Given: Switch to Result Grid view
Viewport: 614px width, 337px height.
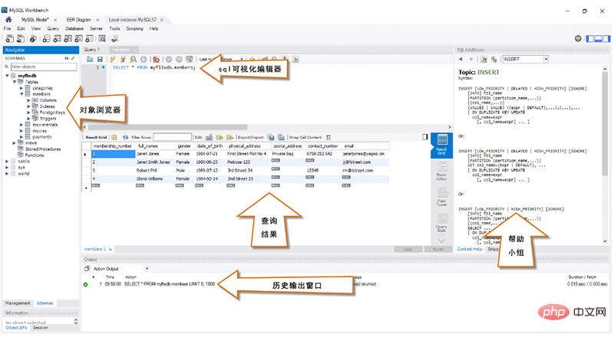Looking at the screenshot, I should [x=442, y=145].
